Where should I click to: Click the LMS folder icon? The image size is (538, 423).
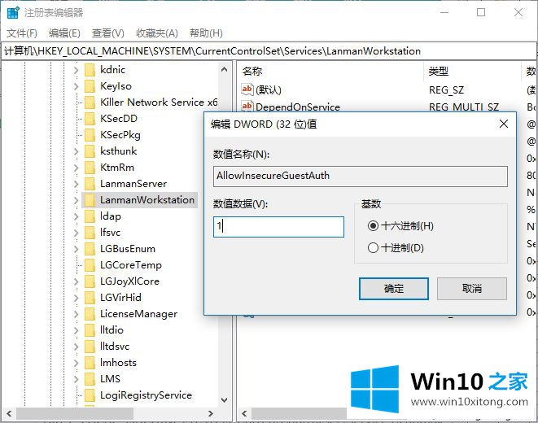90,379
